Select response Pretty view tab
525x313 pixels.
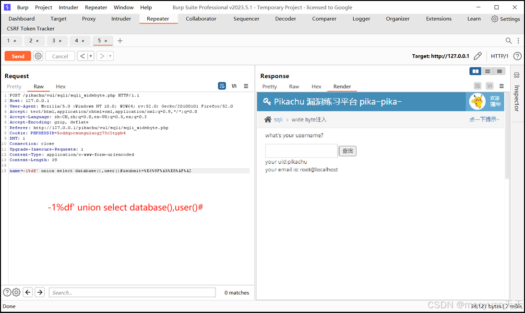tap(270, 86)
